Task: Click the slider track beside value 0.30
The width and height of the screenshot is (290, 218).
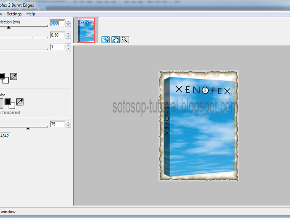Action: coord(24,38)
